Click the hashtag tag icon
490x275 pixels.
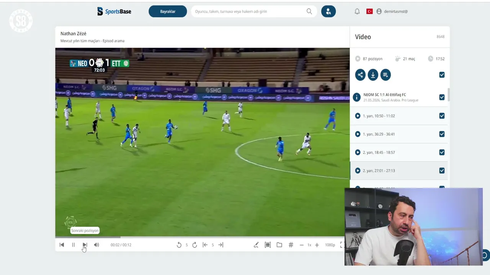[x=291, y=245]
